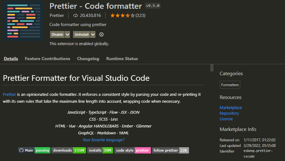Expand the Uninstall dropdown arrow
This screenshot has height=161, width=285.
click(x=93, y=34)
